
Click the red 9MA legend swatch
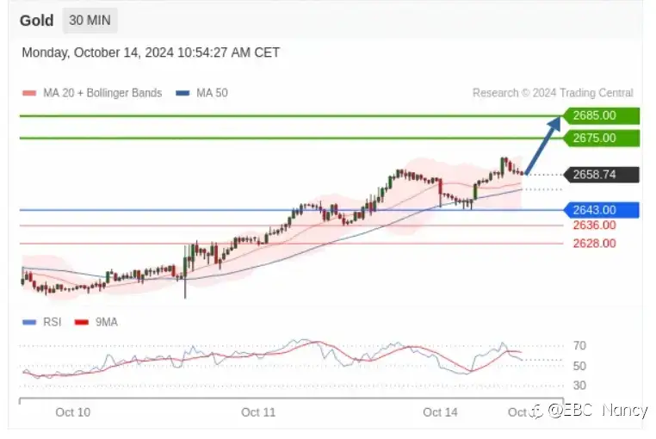click(82, 322)
